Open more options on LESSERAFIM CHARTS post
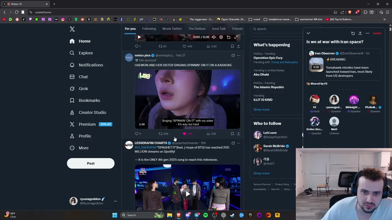 coord(239,143)
